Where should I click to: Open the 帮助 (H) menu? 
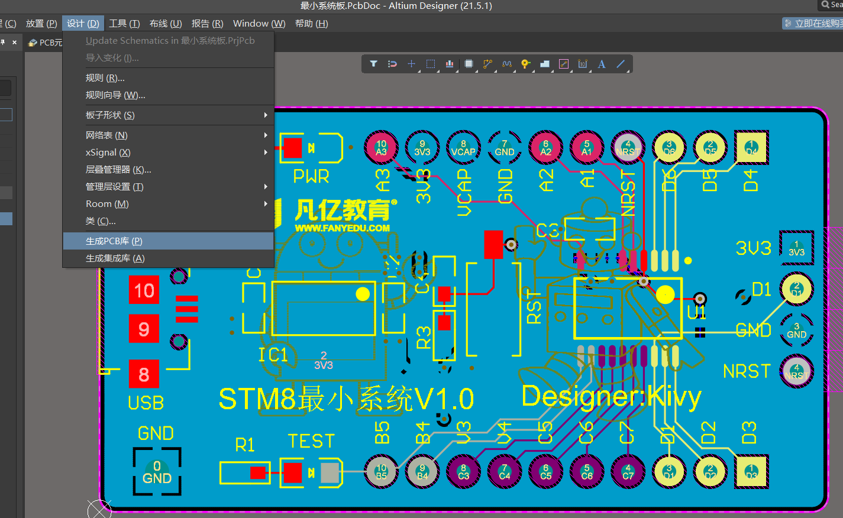[311, 23]
